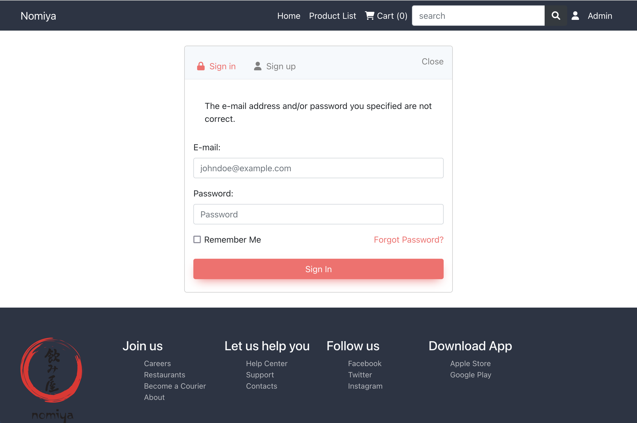Click the user profile icon in navbar
Screen dimensions: 637x423
tap(575, 16)
